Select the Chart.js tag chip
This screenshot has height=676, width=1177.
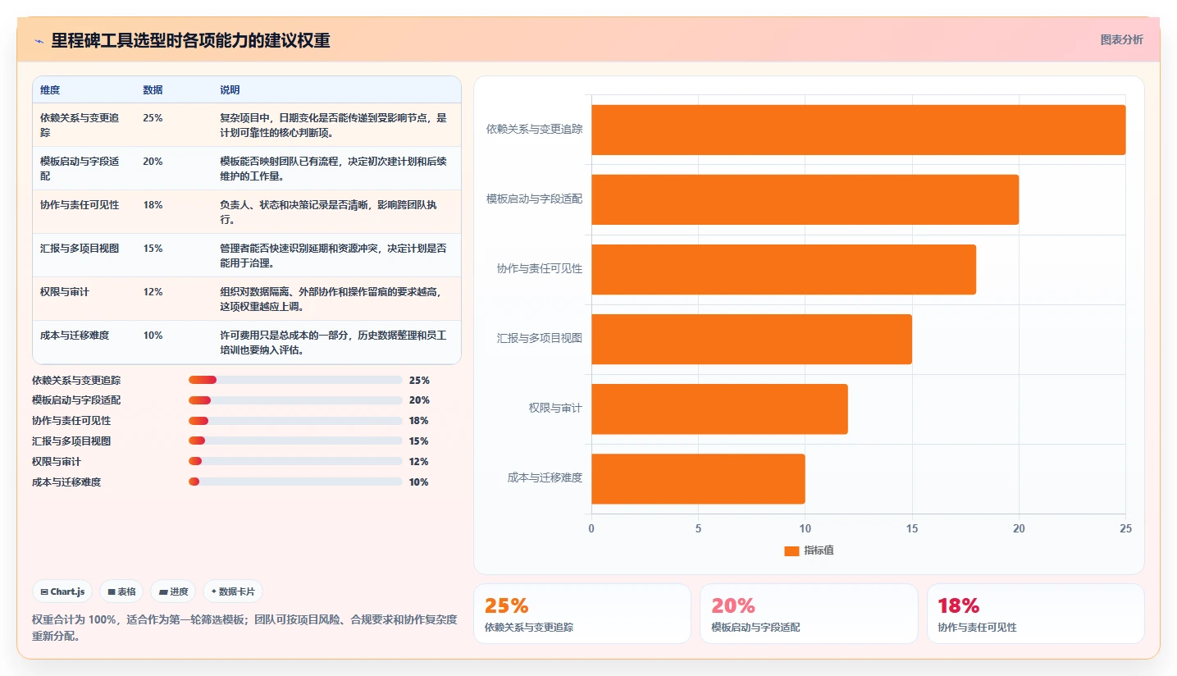(62, 591)
